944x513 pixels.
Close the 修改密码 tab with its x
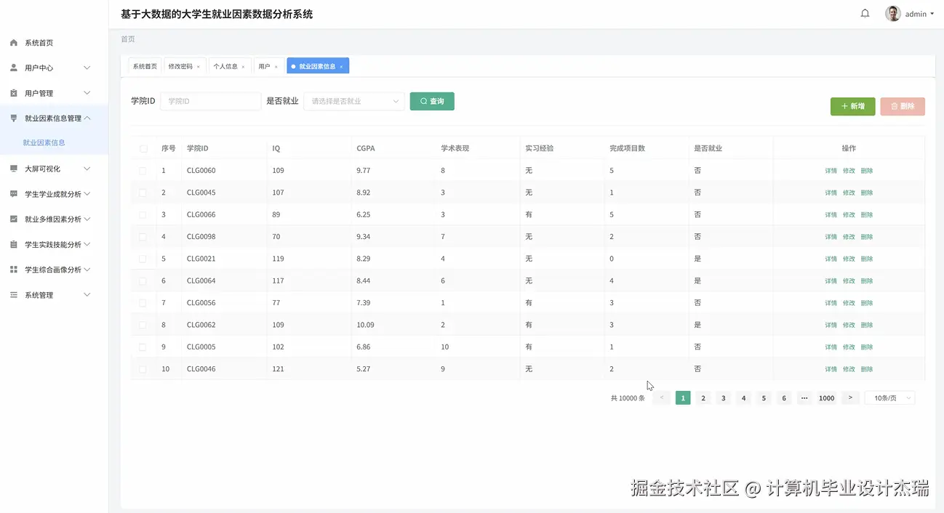[198, 67]
